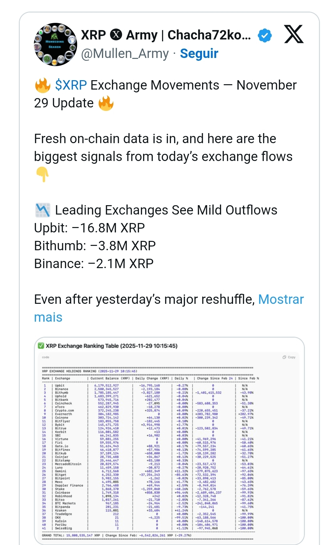Click the X symbol inside the display name
The width and height of the screenshot is (324, 545).
pyautogui.click(x=116, y=34)
